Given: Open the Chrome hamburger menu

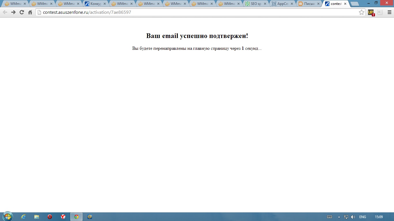Looking at the screenshot, I should [x=389, y=12].
